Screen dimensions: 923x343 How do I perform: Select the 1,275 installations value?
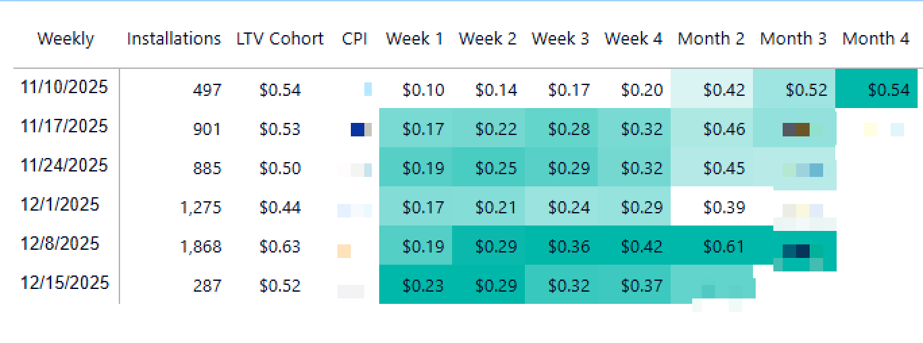coord(200,209)
